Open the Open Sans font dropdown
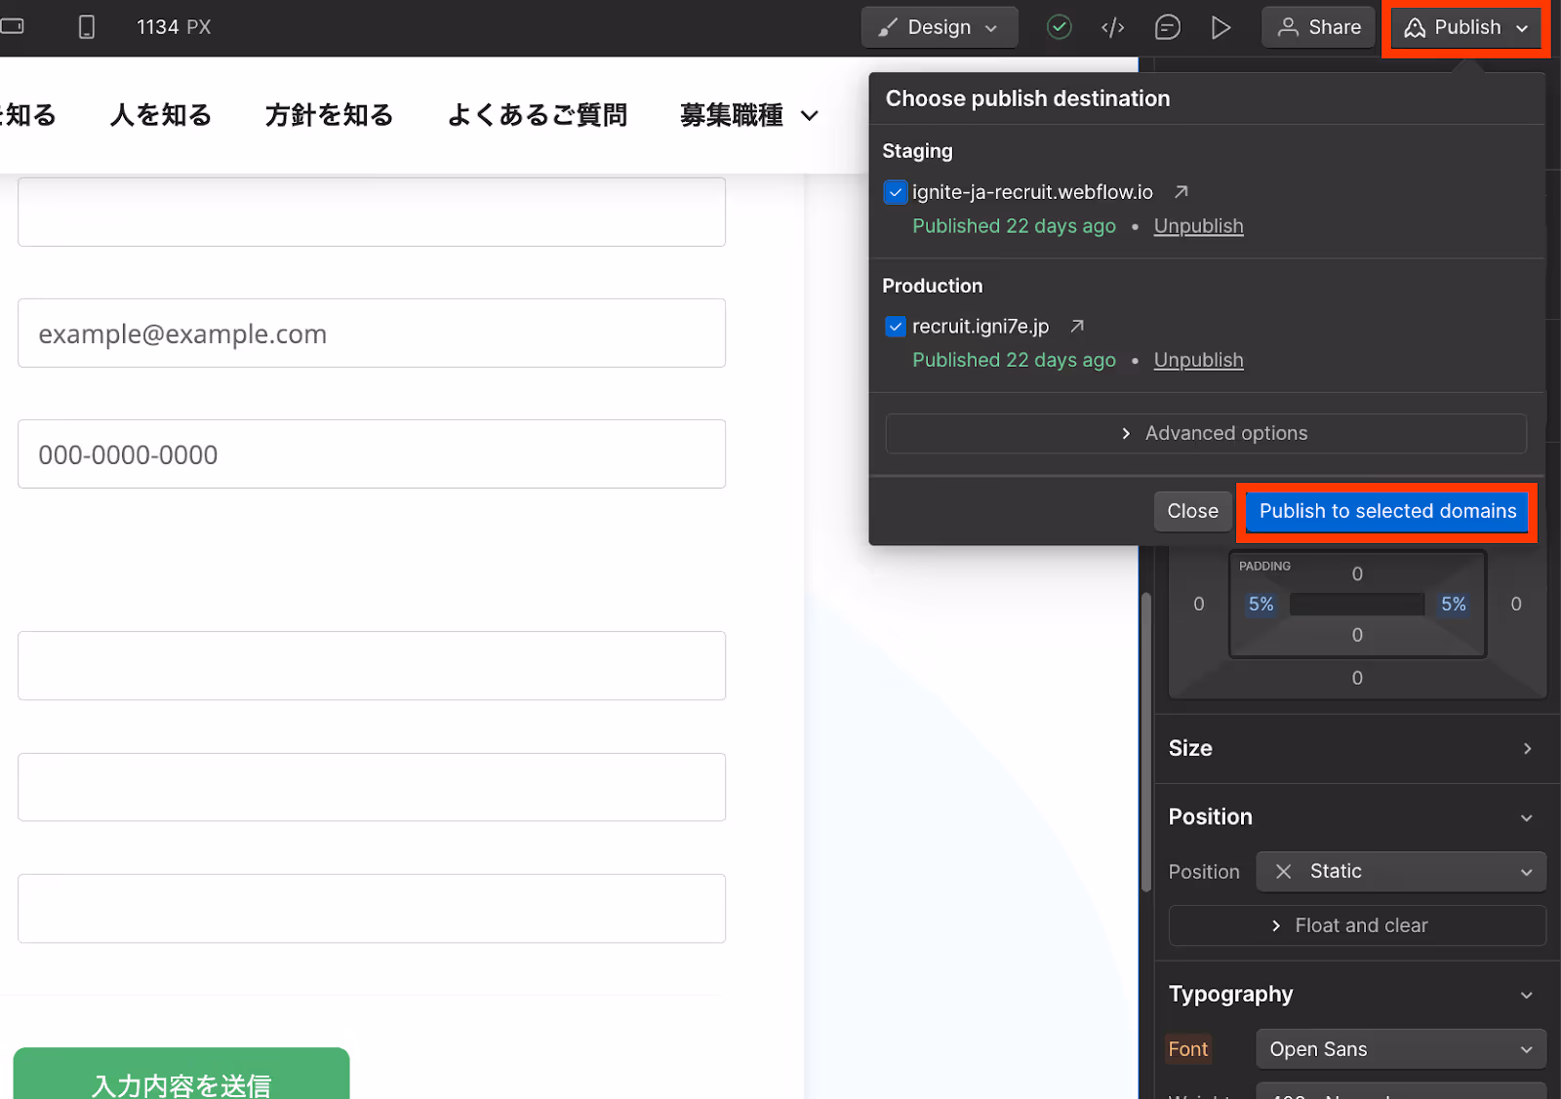This screenshot has height=1099, width=1561. click(1401, 1049)
